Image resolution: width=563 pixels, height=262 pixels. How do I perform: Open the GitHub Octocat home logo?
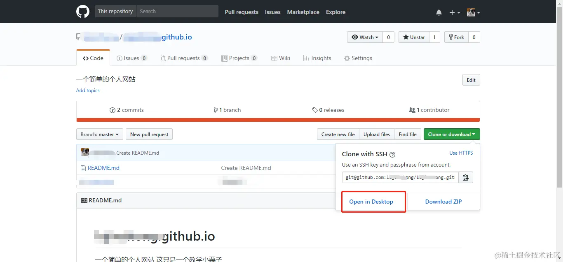click(83, 12)
